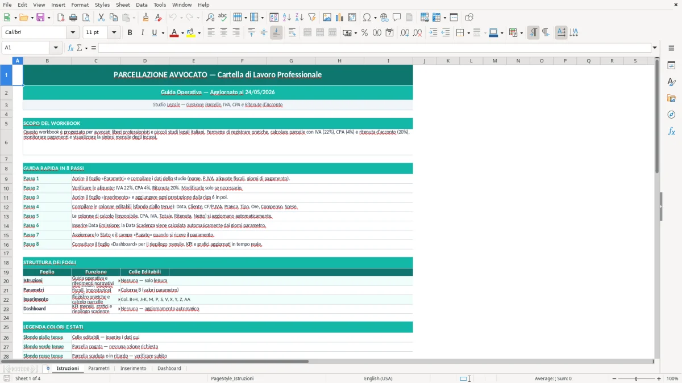Click the Print icon
The width and height of the screenshot is (682, 383).
pos(73,18)
